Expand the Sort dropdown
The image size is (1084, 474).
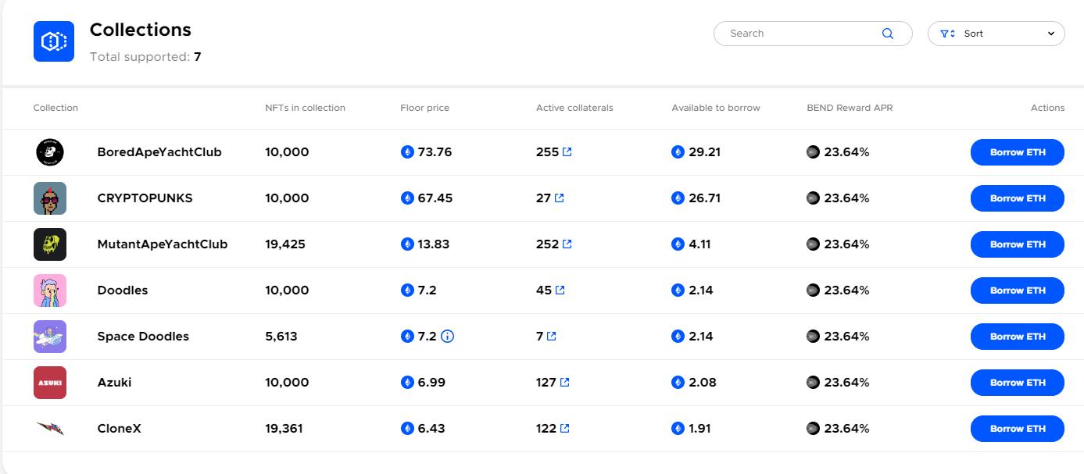995,34
